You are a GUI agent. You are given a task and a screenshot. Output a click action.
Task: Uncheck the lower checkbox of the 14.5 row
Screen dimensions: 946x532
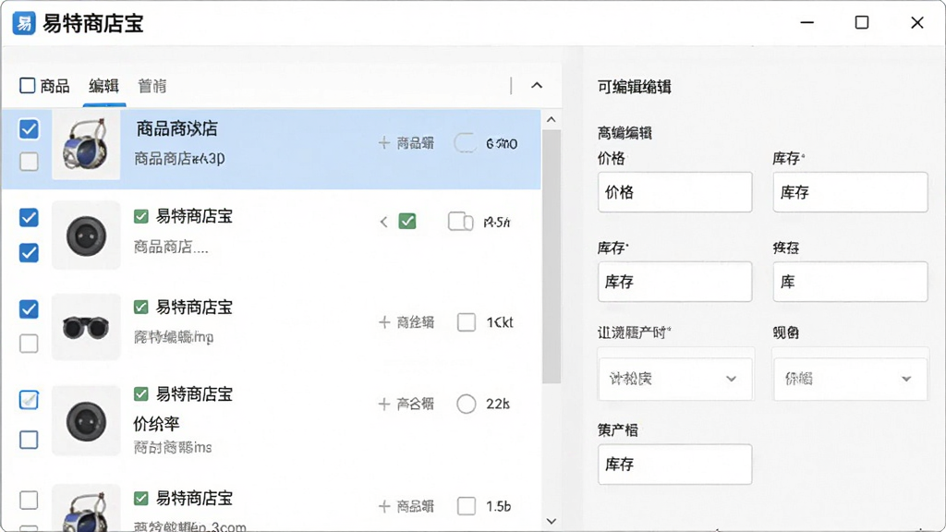29,252
